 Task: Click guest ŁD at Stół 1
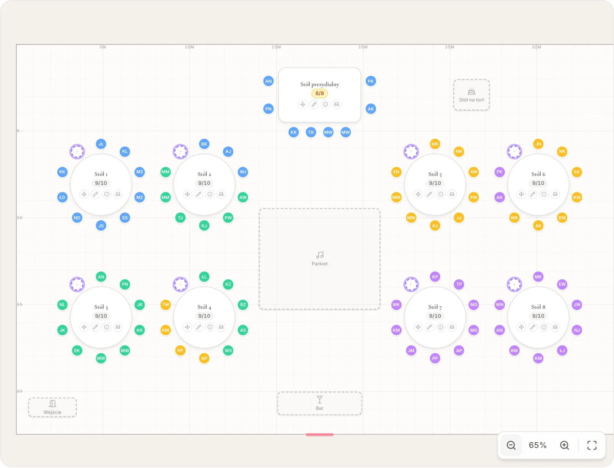pyautogui.click(x=62, y=197)
